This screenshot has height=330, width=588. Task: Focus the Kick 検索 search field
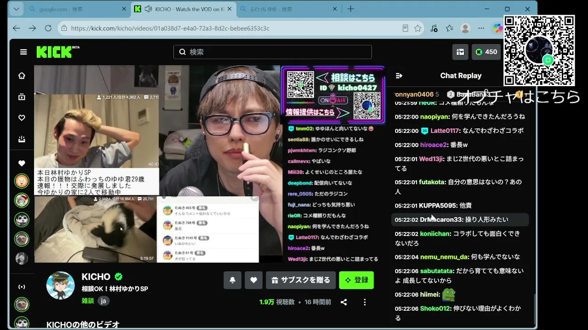click(272, 52)
